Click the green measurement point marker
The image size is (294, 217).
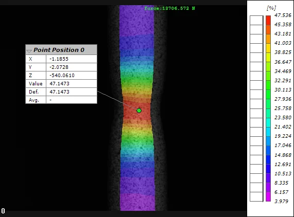coord(139,111)
